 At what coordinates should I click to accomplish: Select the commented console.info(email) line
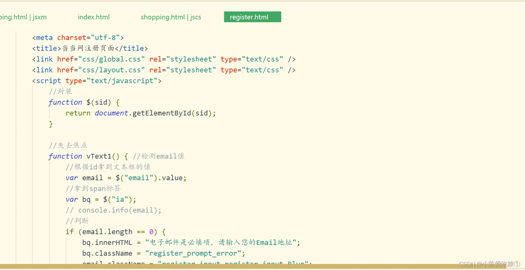pos(113,210)
